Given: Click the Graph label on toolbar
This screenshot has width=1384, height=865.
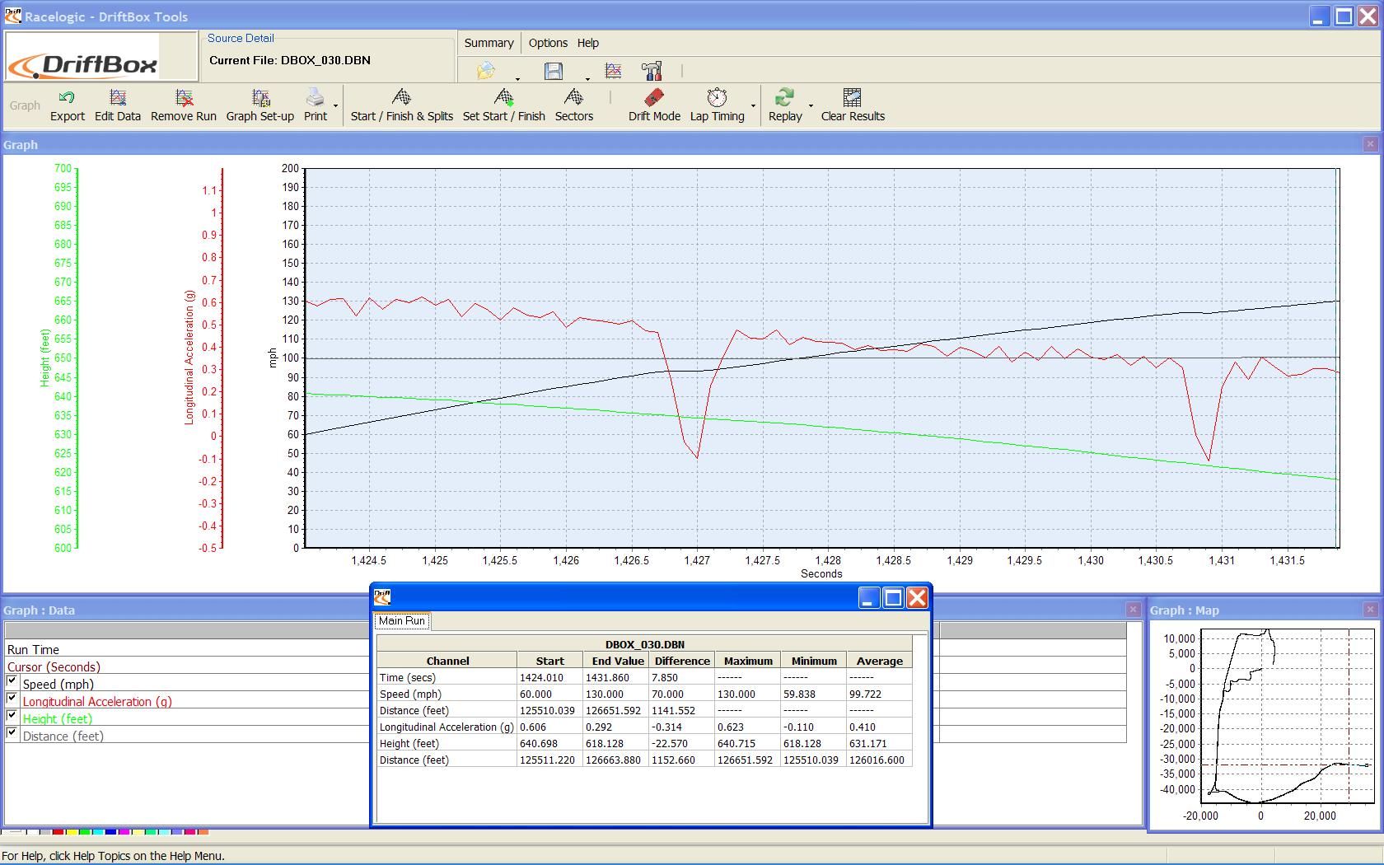Looking at the screenshot, I should click(25, 105).
